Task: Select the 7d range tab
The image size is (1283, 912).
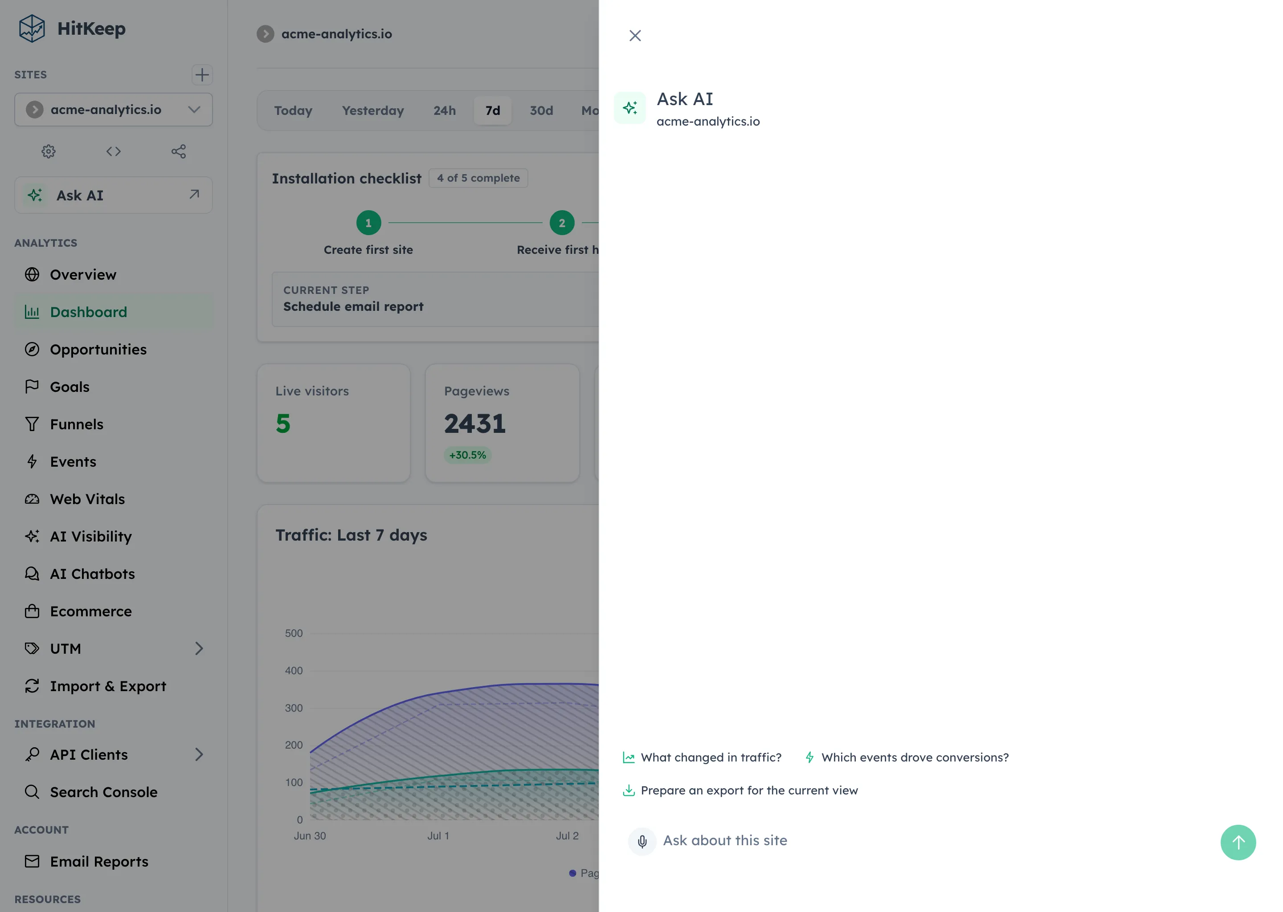Action: [x=493, y=110]
